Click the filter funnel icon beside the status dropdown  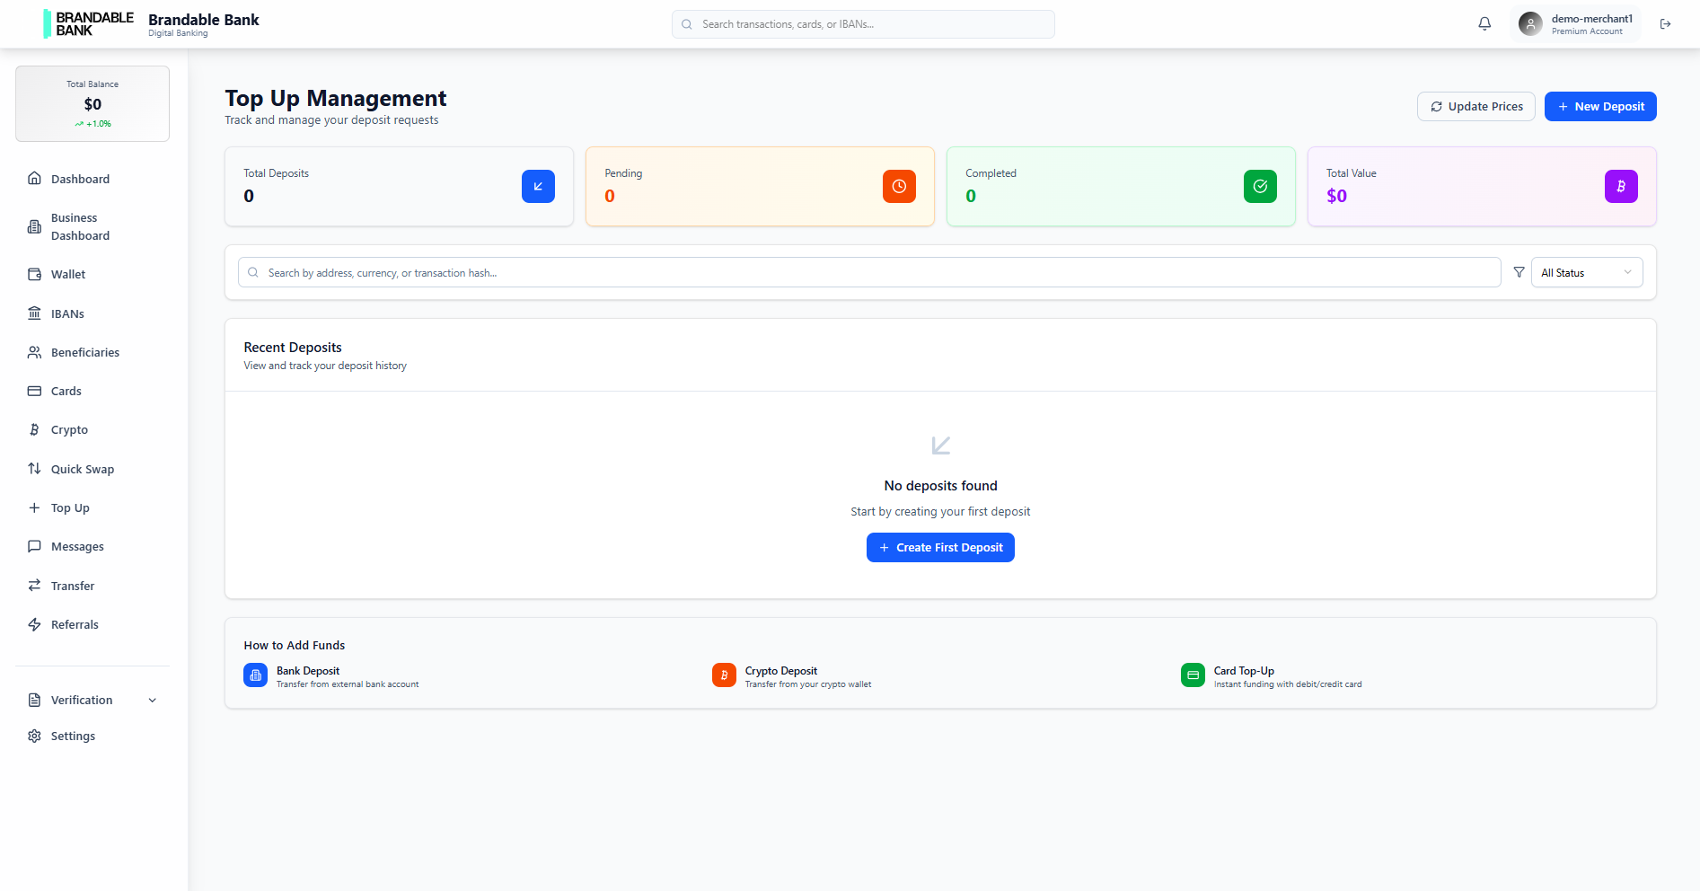point(1519,272)
